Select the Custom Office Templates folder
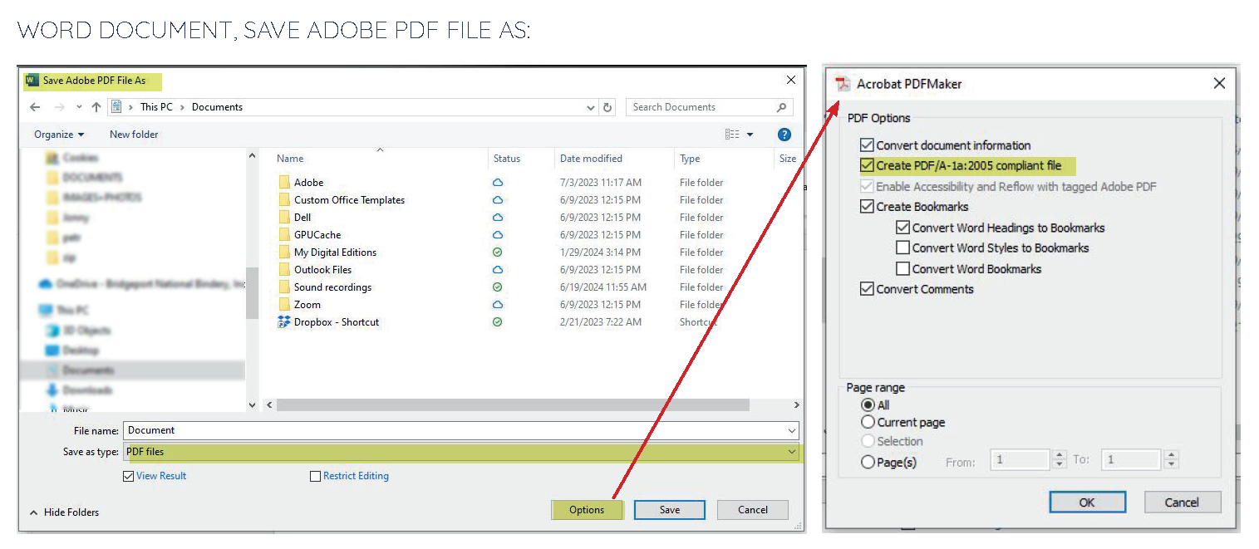The height and width of the screenshot is (549, 1259). coord(349,200)
